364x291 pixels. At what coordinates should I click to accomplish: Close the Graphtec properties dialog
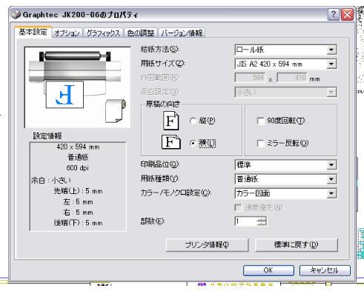347,15
